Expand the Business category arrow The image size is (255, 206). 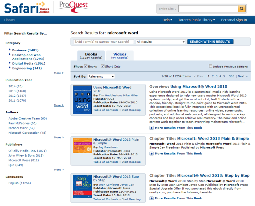pyautogui.click(x=10, y=50)
